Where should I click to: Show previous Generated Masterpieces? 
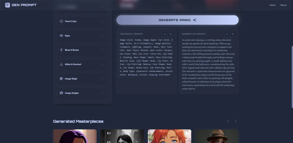(228, 121)
